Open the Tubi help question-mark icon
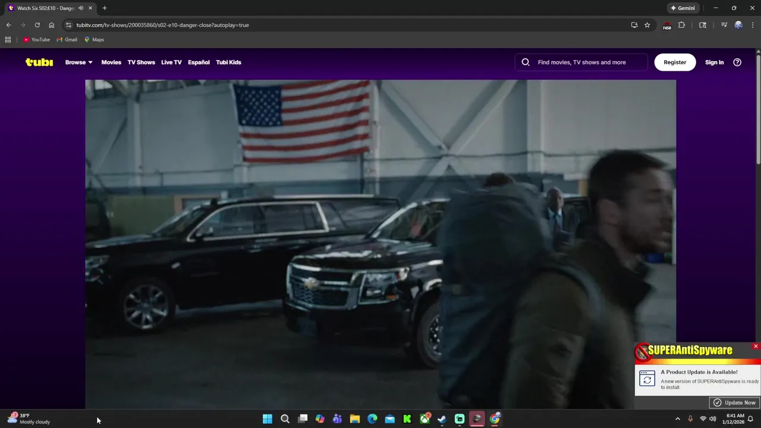 pyautogui.click(x=737, y=62)
